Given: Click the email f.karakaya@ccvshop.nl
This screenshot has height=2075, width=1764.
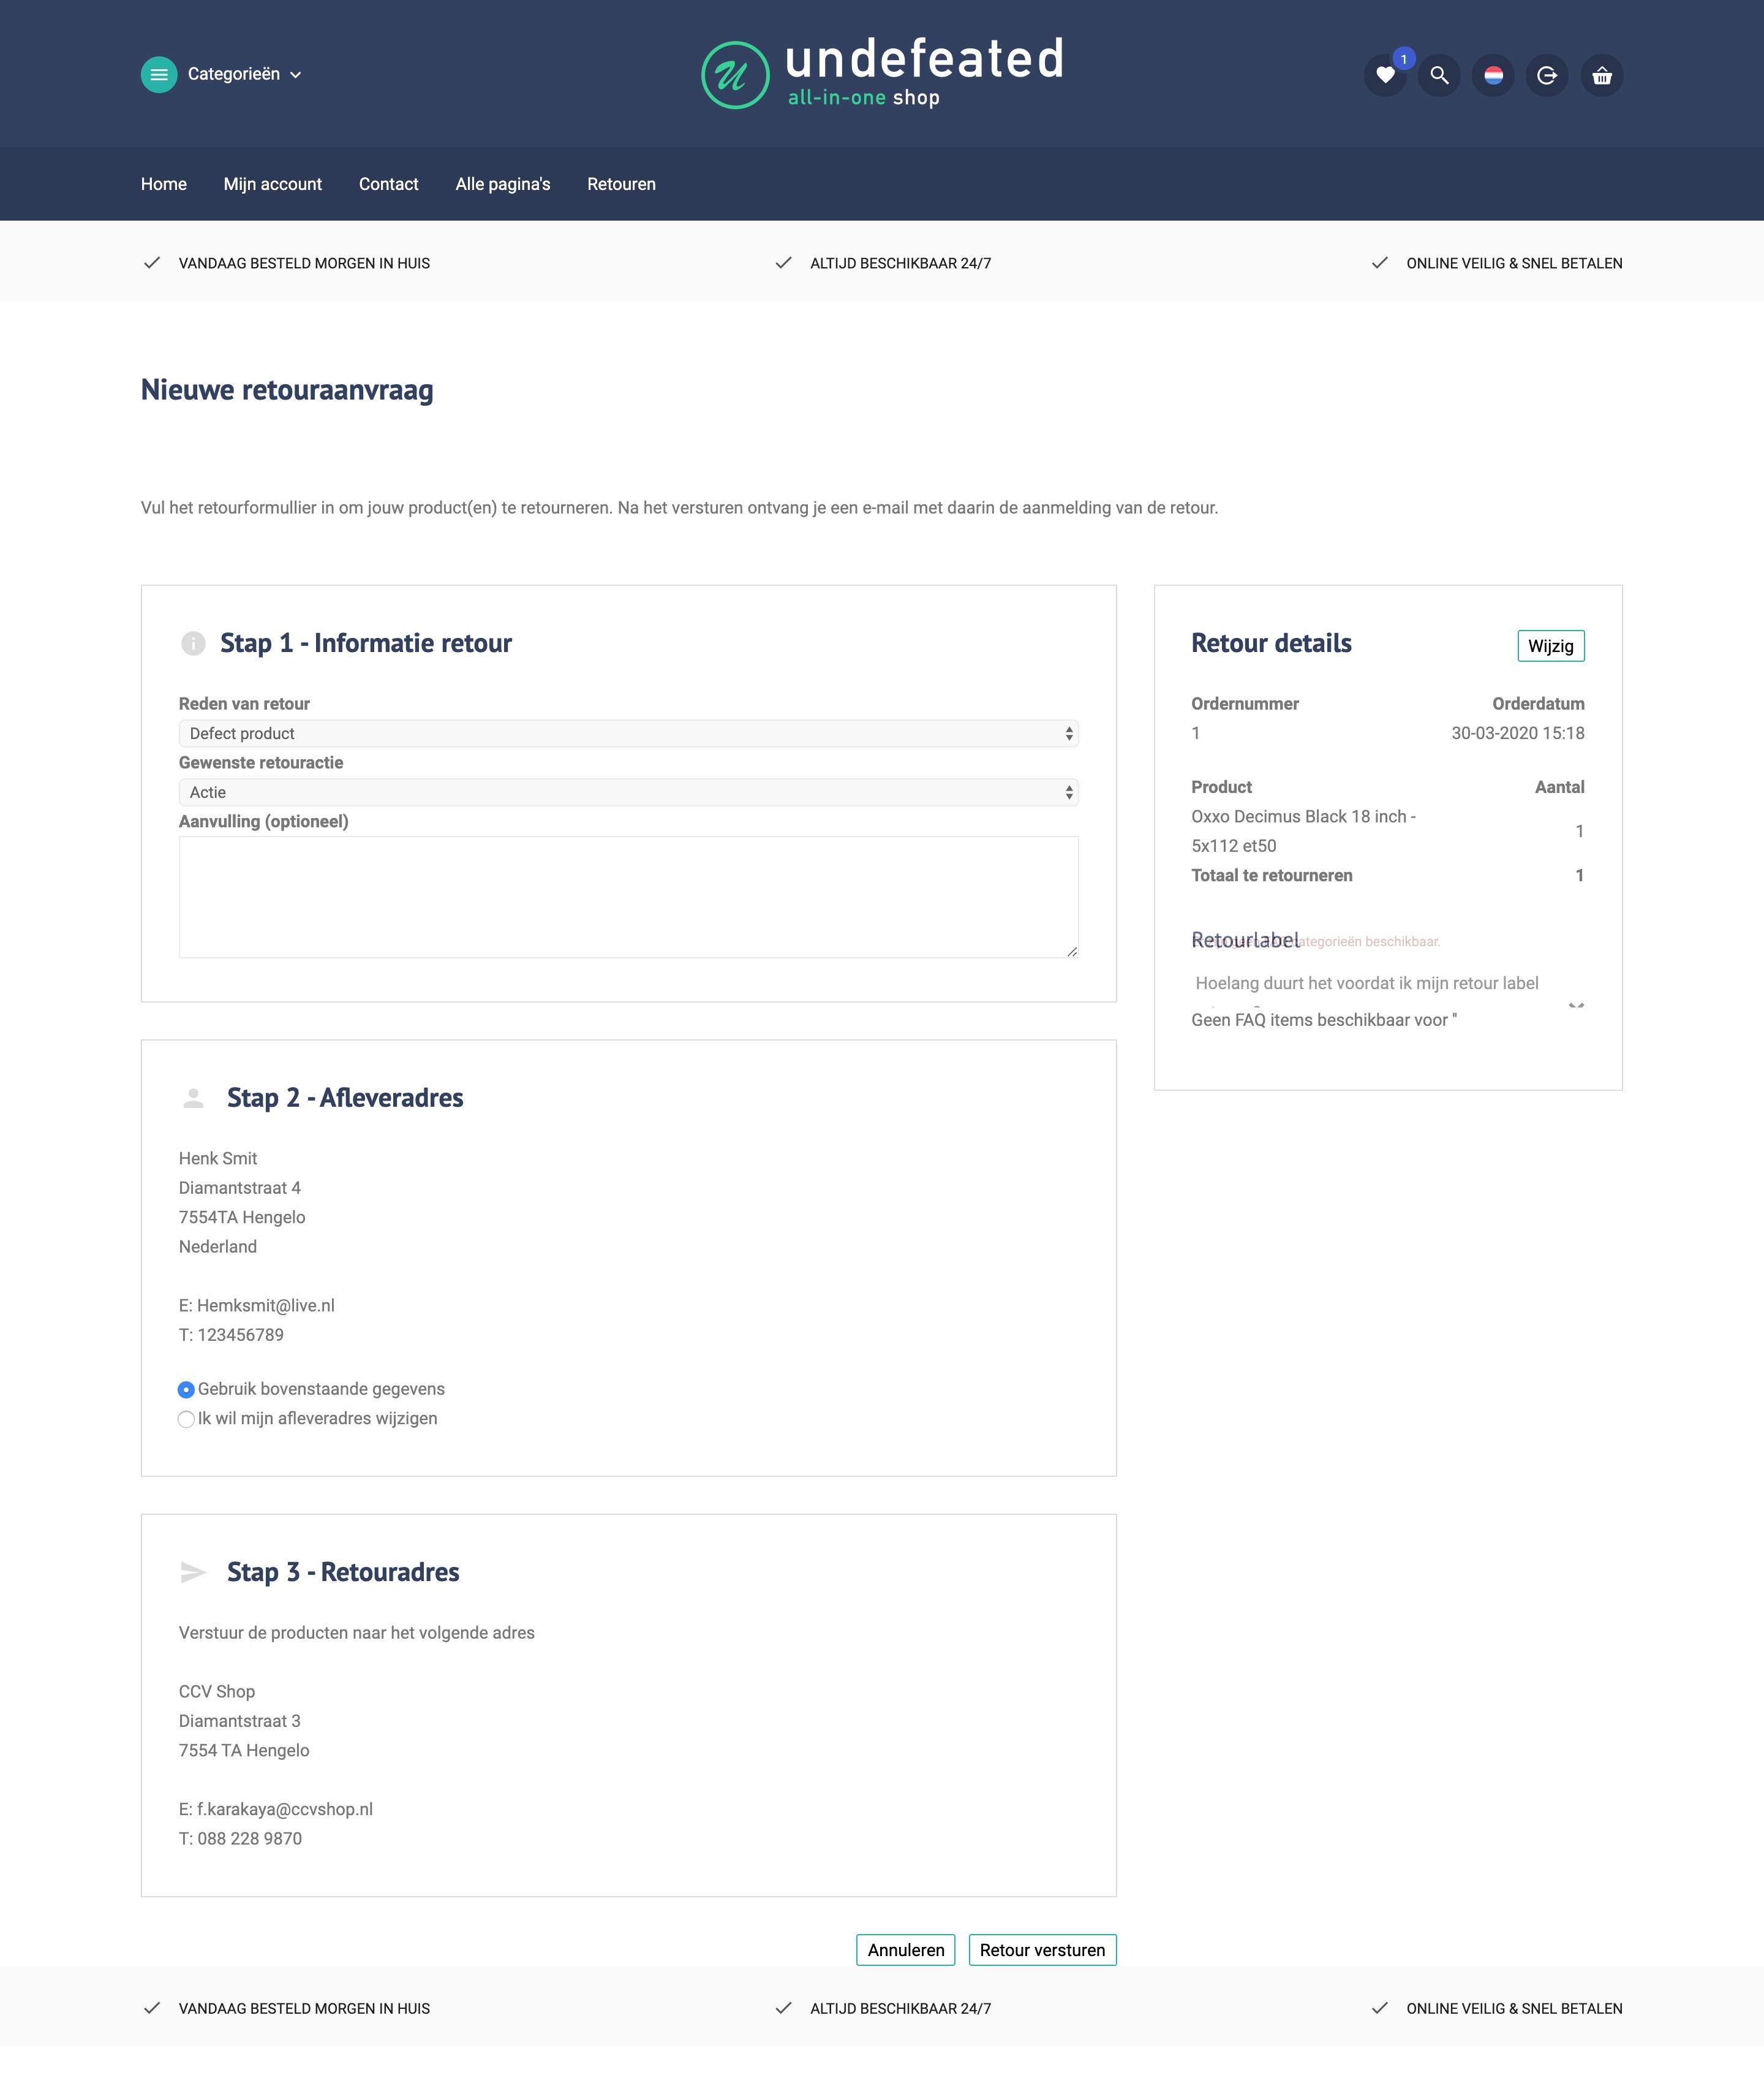Looking at the screenshot, I should pos(285,1809).
